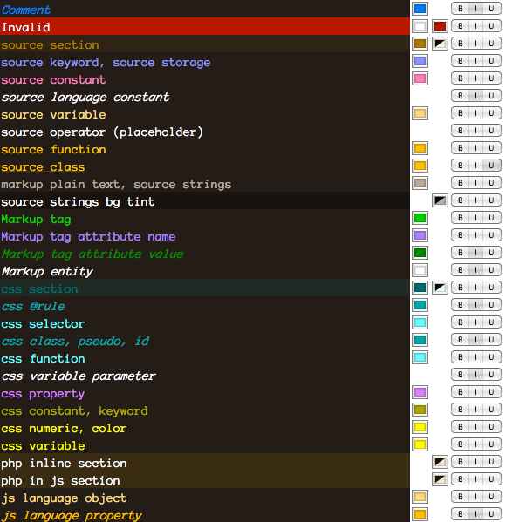
Task: Enable bold for source keyword, source storage
Action: click(461, 61)
